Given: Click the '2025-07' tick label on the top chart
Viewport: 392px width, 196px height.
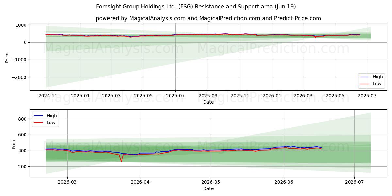Looking at the screenshot, I should click(x=175, y=96).
